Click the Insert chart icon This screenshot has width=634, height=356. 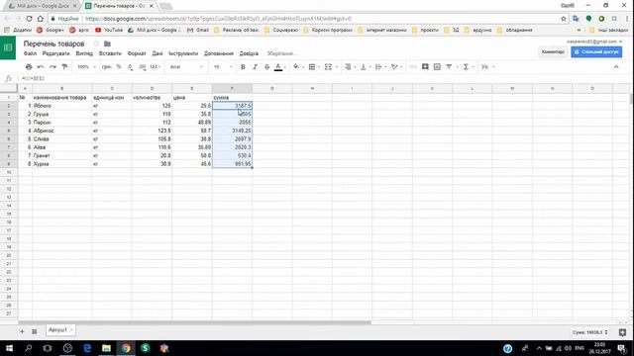pyautogui.click(x=437, y=67)
